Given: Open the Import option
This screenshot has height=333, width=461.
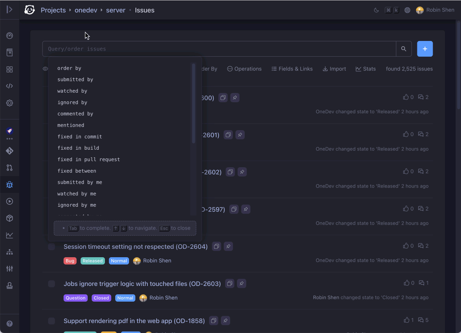Looking at the screenshot, I should tap(334, 69).
